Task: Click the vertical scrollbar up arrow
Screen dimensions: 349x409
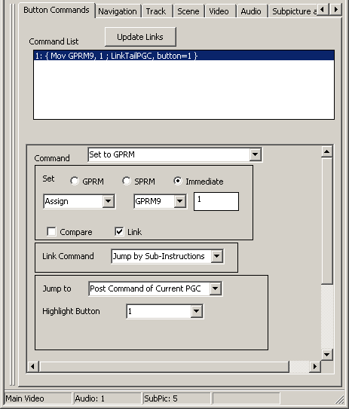Action: coord(327,151)
